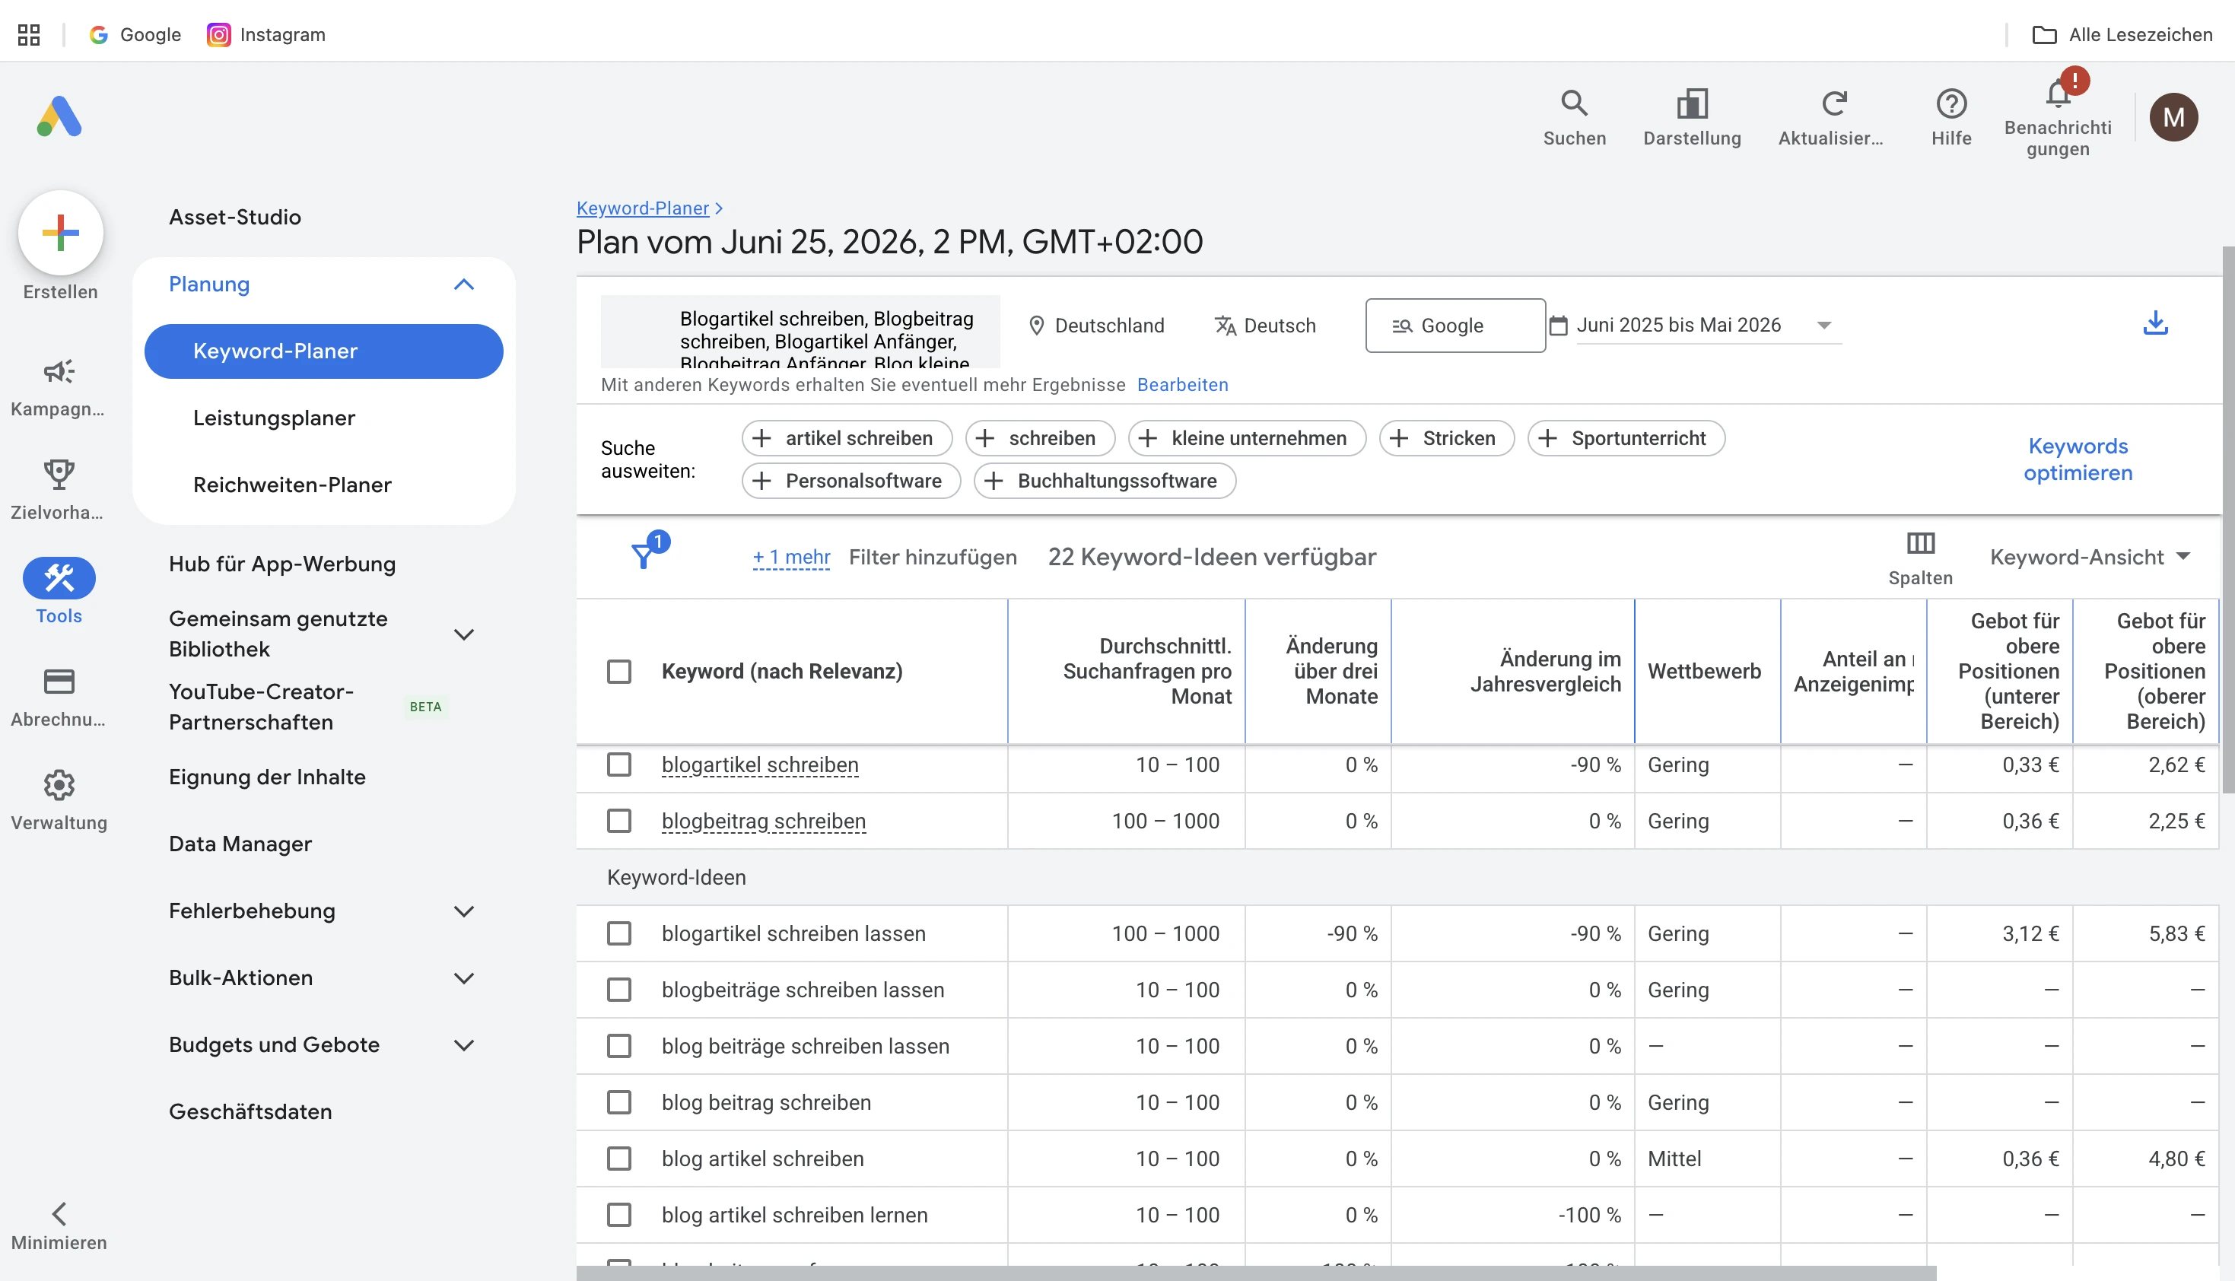Expand Gemeinsam genutzte Bibliothek
The width and height of the screenshot is (2235, 1281).
tap(463, 634)
